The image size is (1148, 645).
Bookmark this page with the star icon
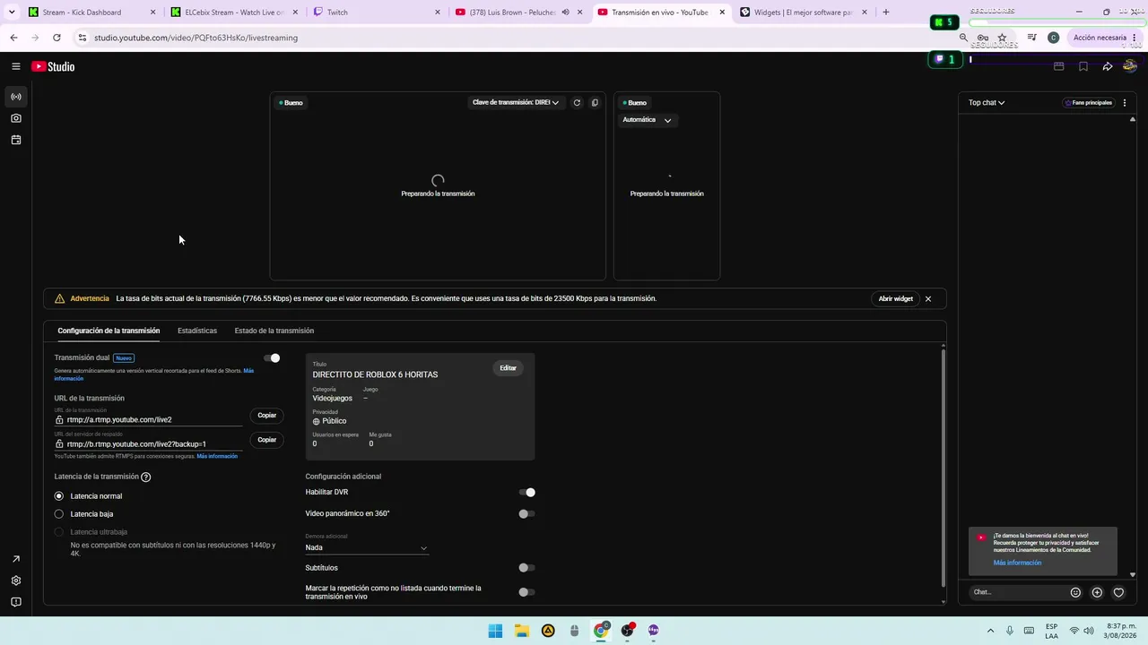1002,38
